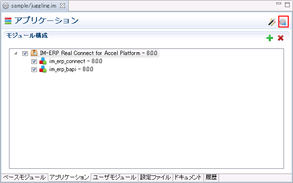This screenshot has width=293, height=183.
Task: Toggle the im_erp_bapi checkbox
Action: pyautogui.click(x=34, y=70)
